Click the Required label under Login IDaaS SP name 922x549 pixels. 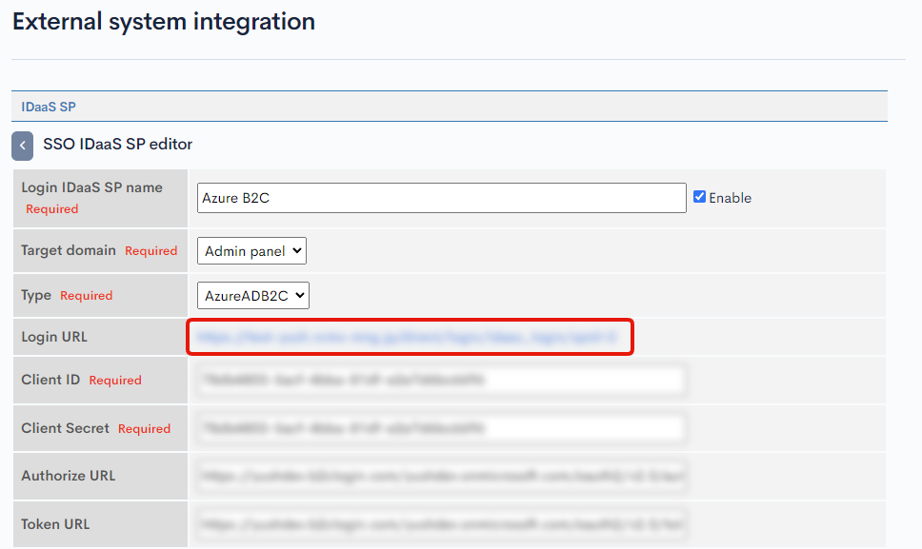tap(52, 209)
